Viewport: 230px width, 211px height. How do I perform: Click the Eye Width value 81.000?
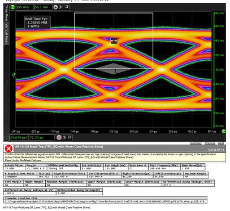(x=92, y=168)
